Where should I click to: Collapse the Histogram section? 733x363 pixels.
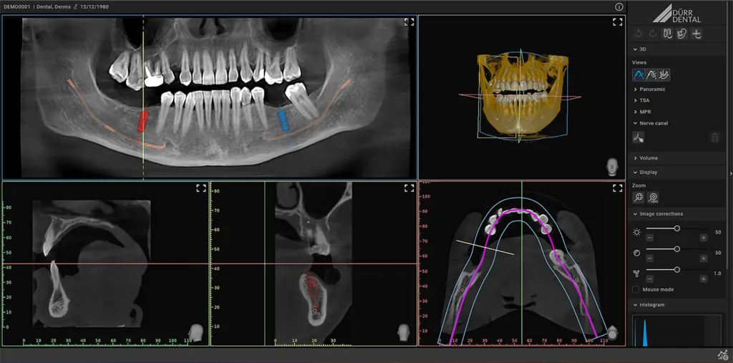pyautogui.click(x=636, y=305)
